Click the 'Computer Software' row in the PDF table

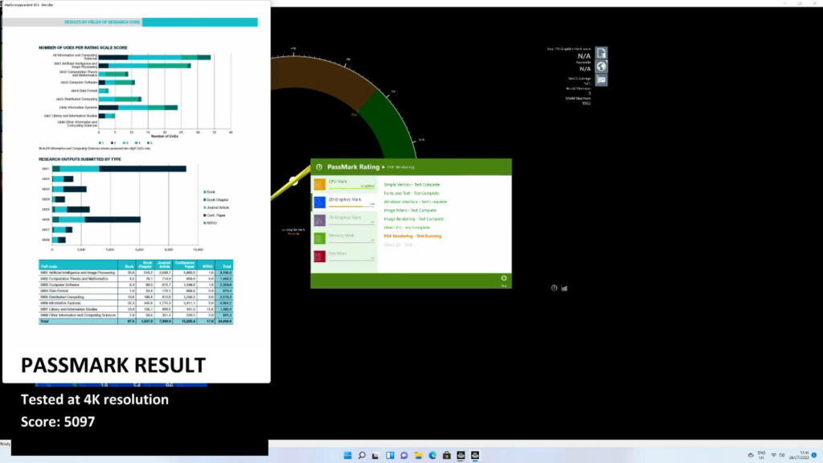pyautogui.click(x=136, y=285)
